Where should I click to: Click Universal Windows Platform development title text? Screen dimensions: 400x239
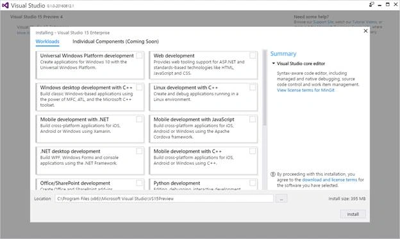tap(87, 56)
